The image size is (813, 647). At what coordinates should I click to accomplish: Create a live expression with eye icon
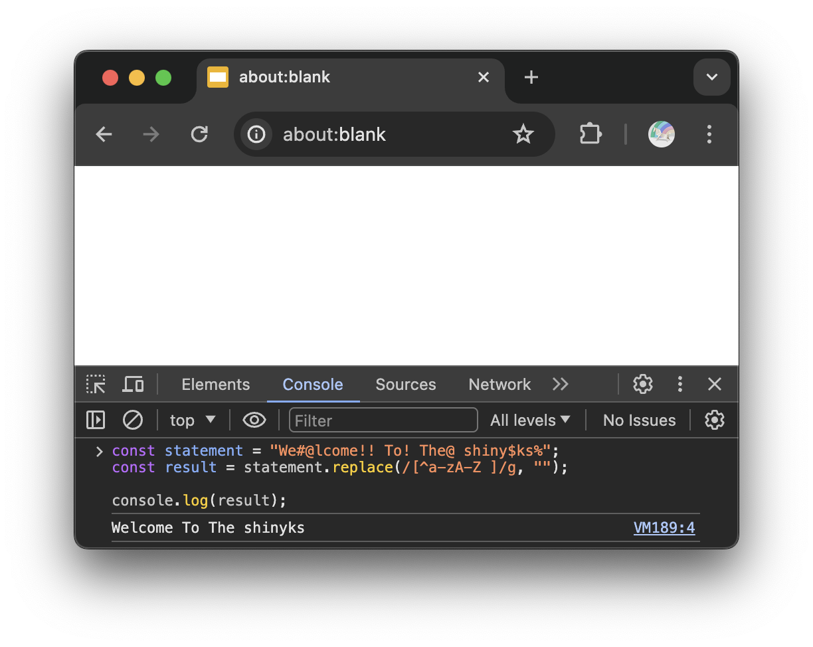(x=254, y=420)
